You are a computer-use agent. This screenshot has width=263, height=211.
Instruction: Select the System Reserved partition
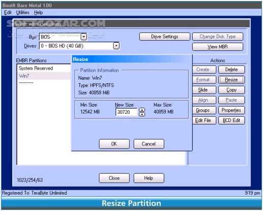(x=44, y=68)
